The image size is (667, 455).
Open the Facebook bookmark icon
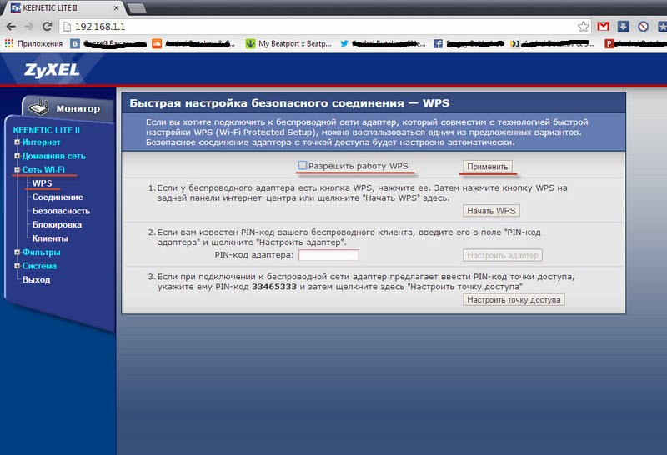[x=438, y=43]
